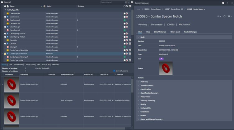Switch to the Bill of Materials tab

[160, 32]
